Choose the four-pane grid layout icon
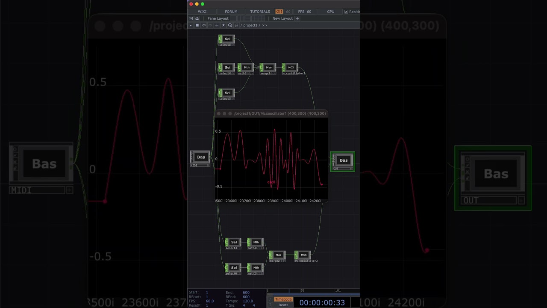The height and width of the screenshot is (308, 547). point(262,18)
